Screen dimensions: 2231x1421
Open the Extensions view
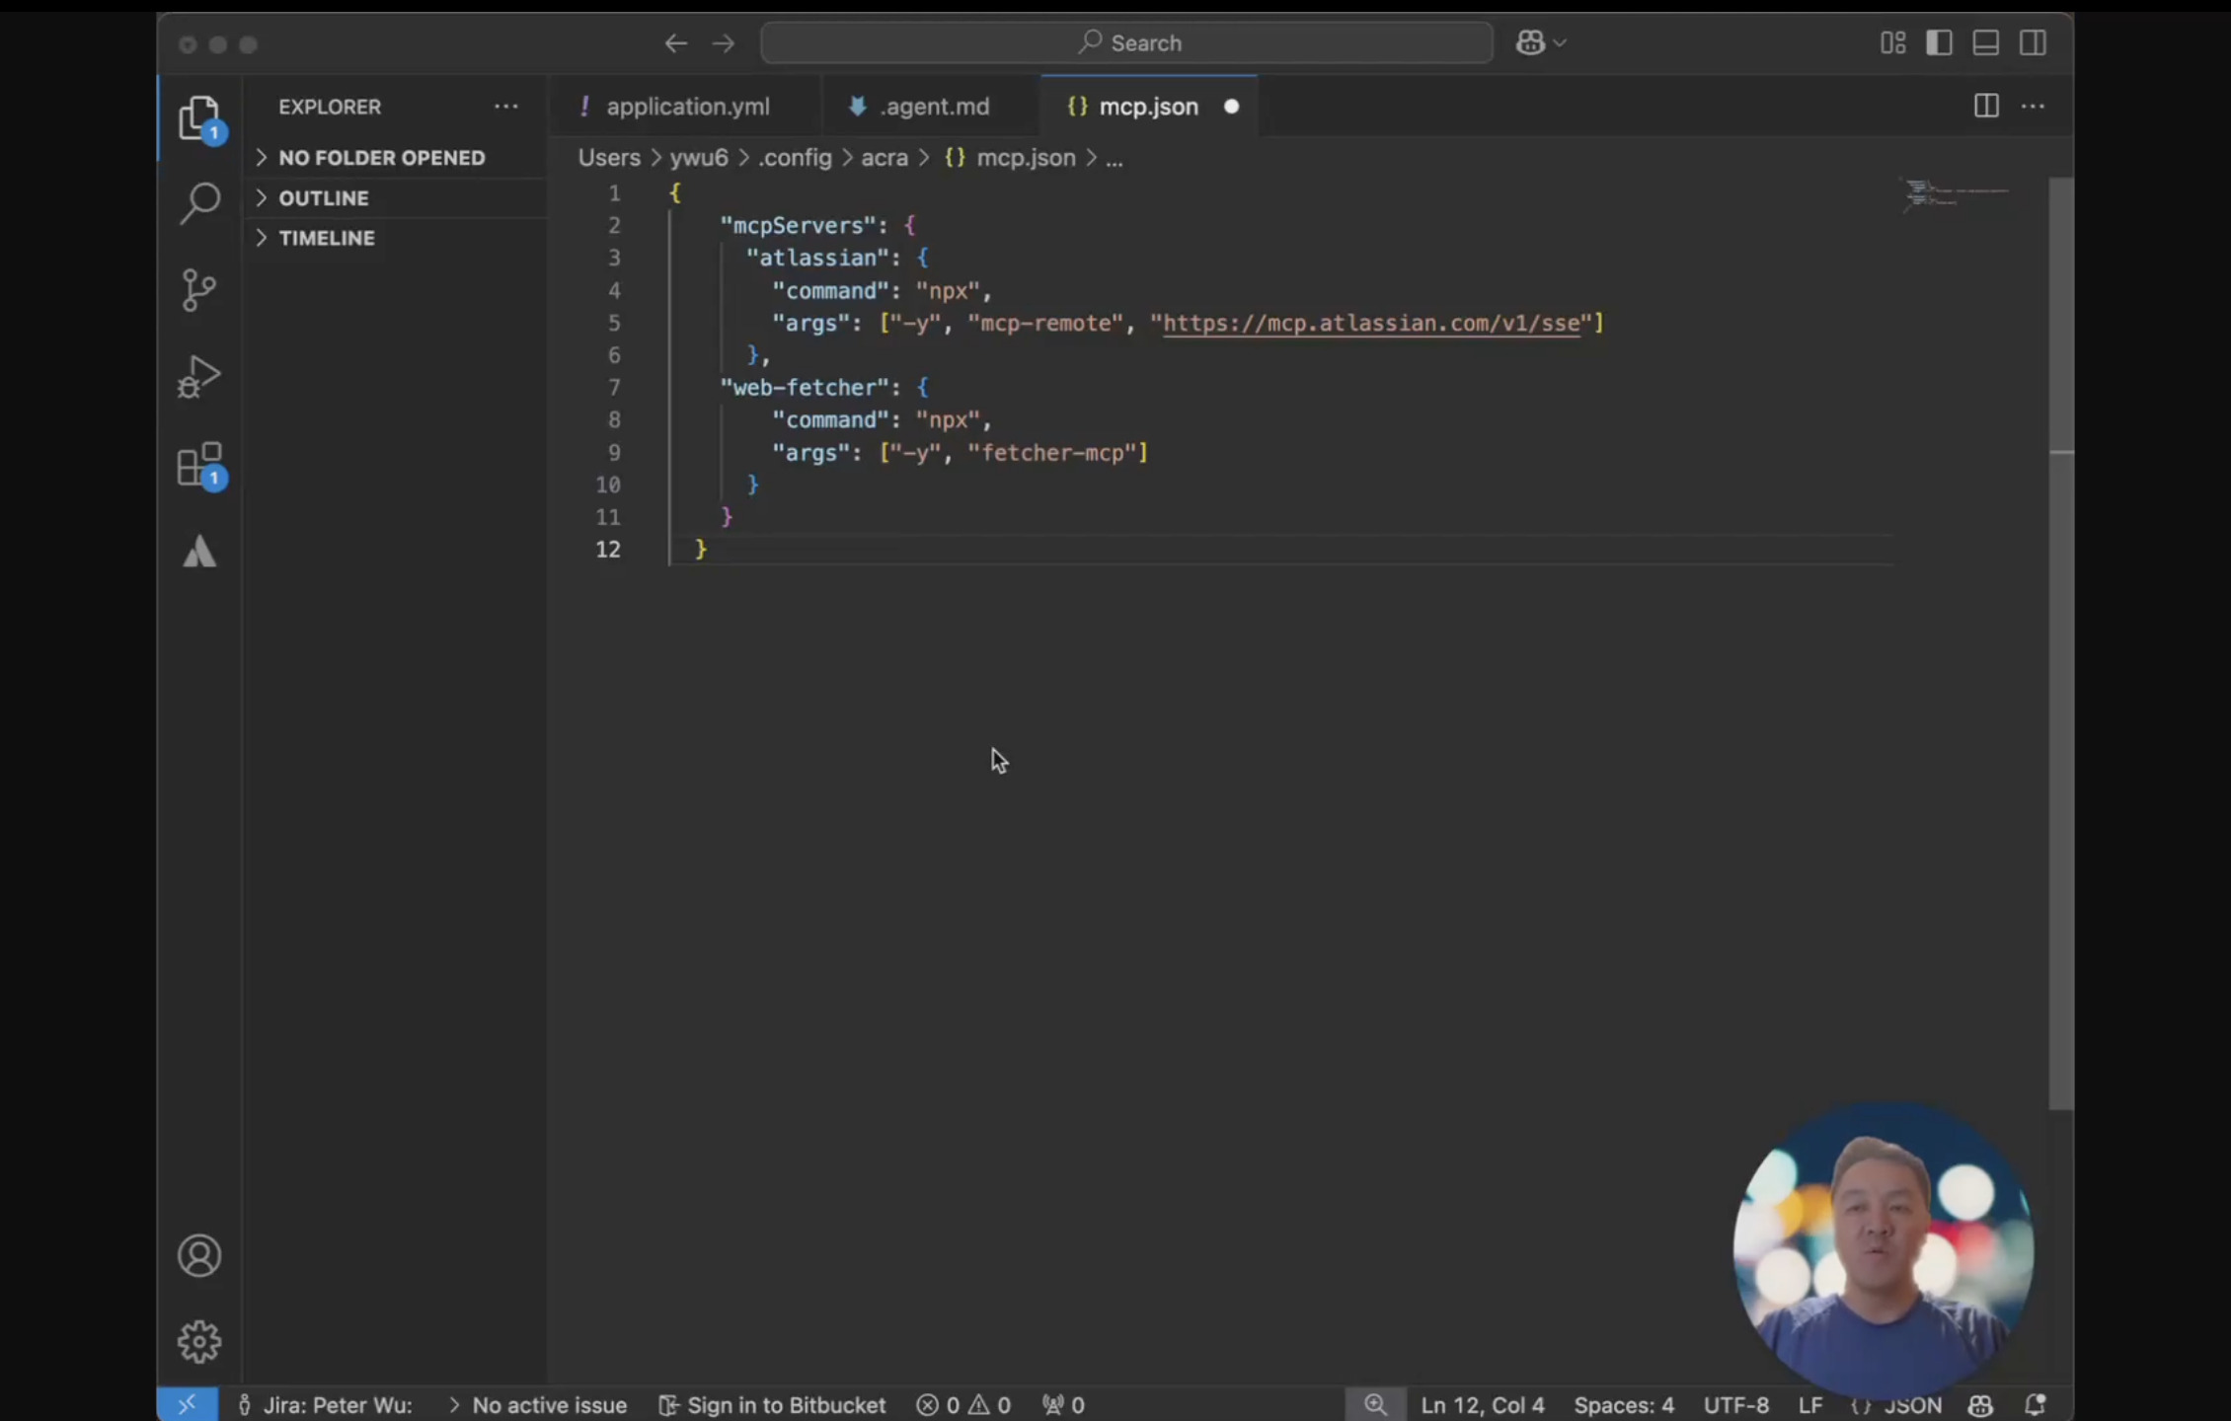click(x=199, y=464)
